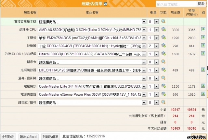Open the 十銓 DDR3-1600-4GB memory dropdown
This screenshot has height=140, width=208.
(92, 46)
